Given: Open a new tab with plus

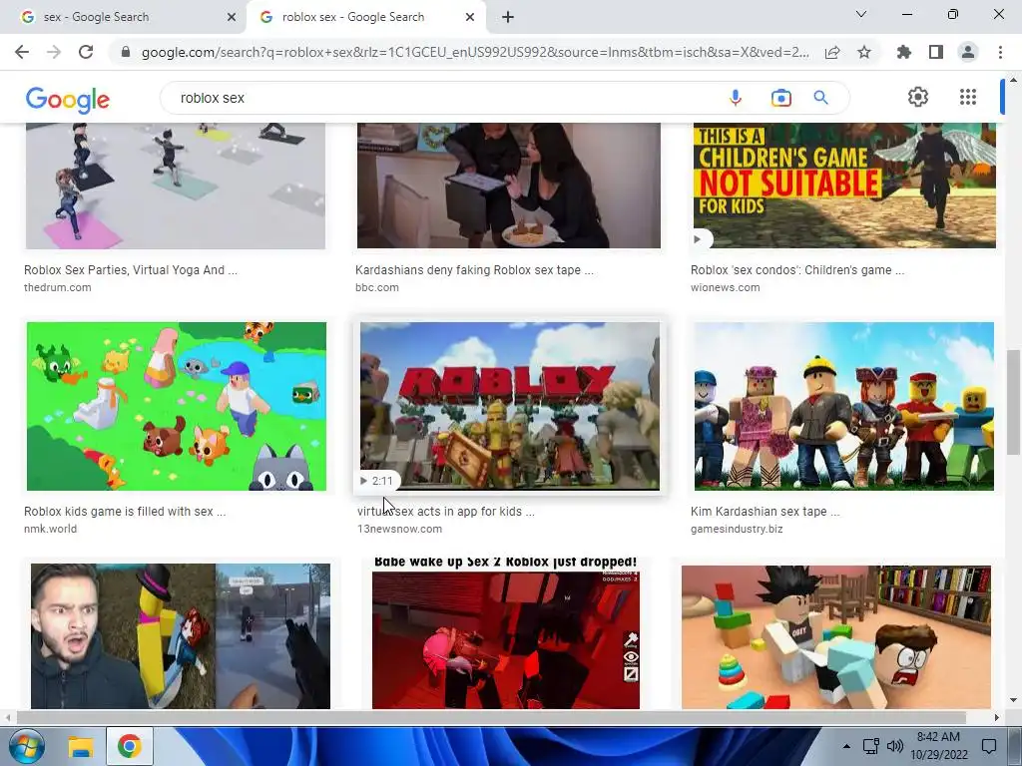Looking at the screenshot, I should click(508, 17).
